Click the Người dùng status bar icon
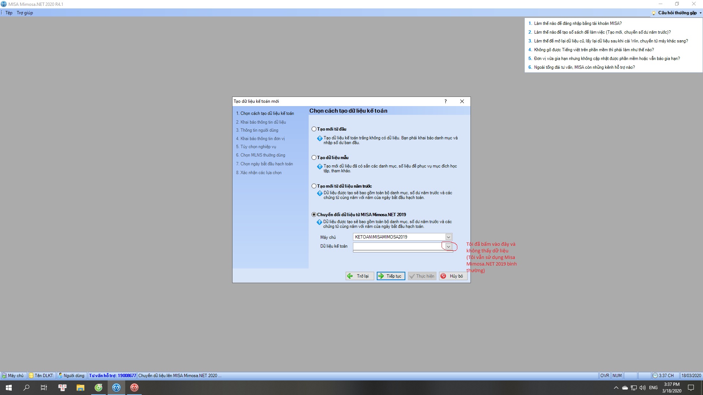703x395 pixels. click(60, 376)
